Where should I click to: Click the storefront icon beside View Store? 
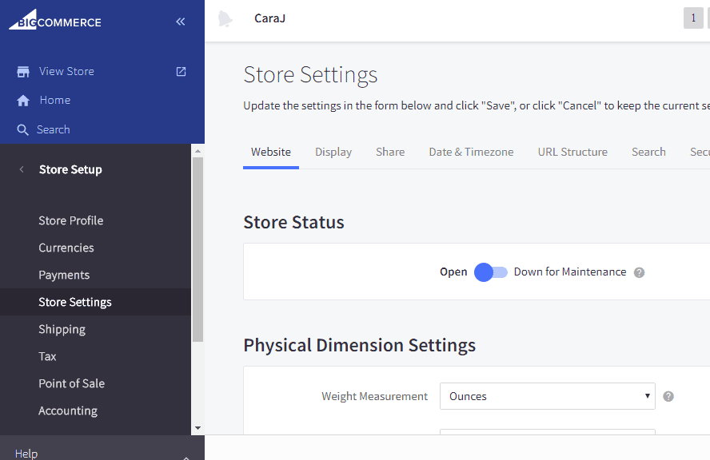(x=23, y=71)
